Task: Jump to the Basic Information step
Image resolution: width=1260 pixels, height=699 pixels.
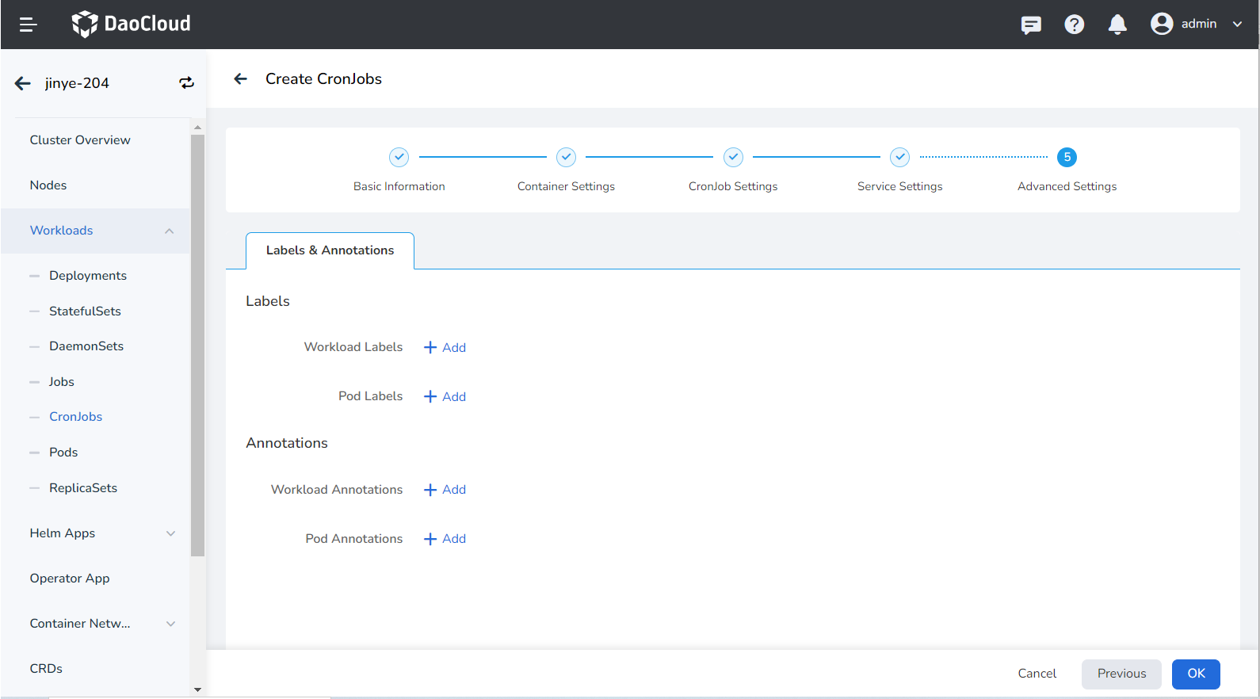Action: 399,158
